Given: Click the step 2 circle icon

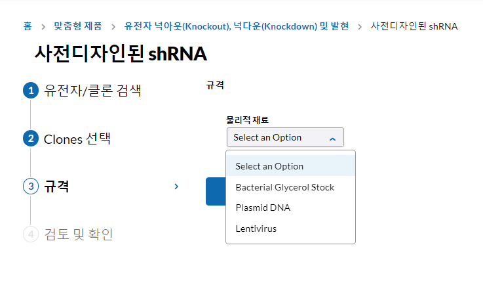Looking at the screenshot, I should (x=31, y=139).
